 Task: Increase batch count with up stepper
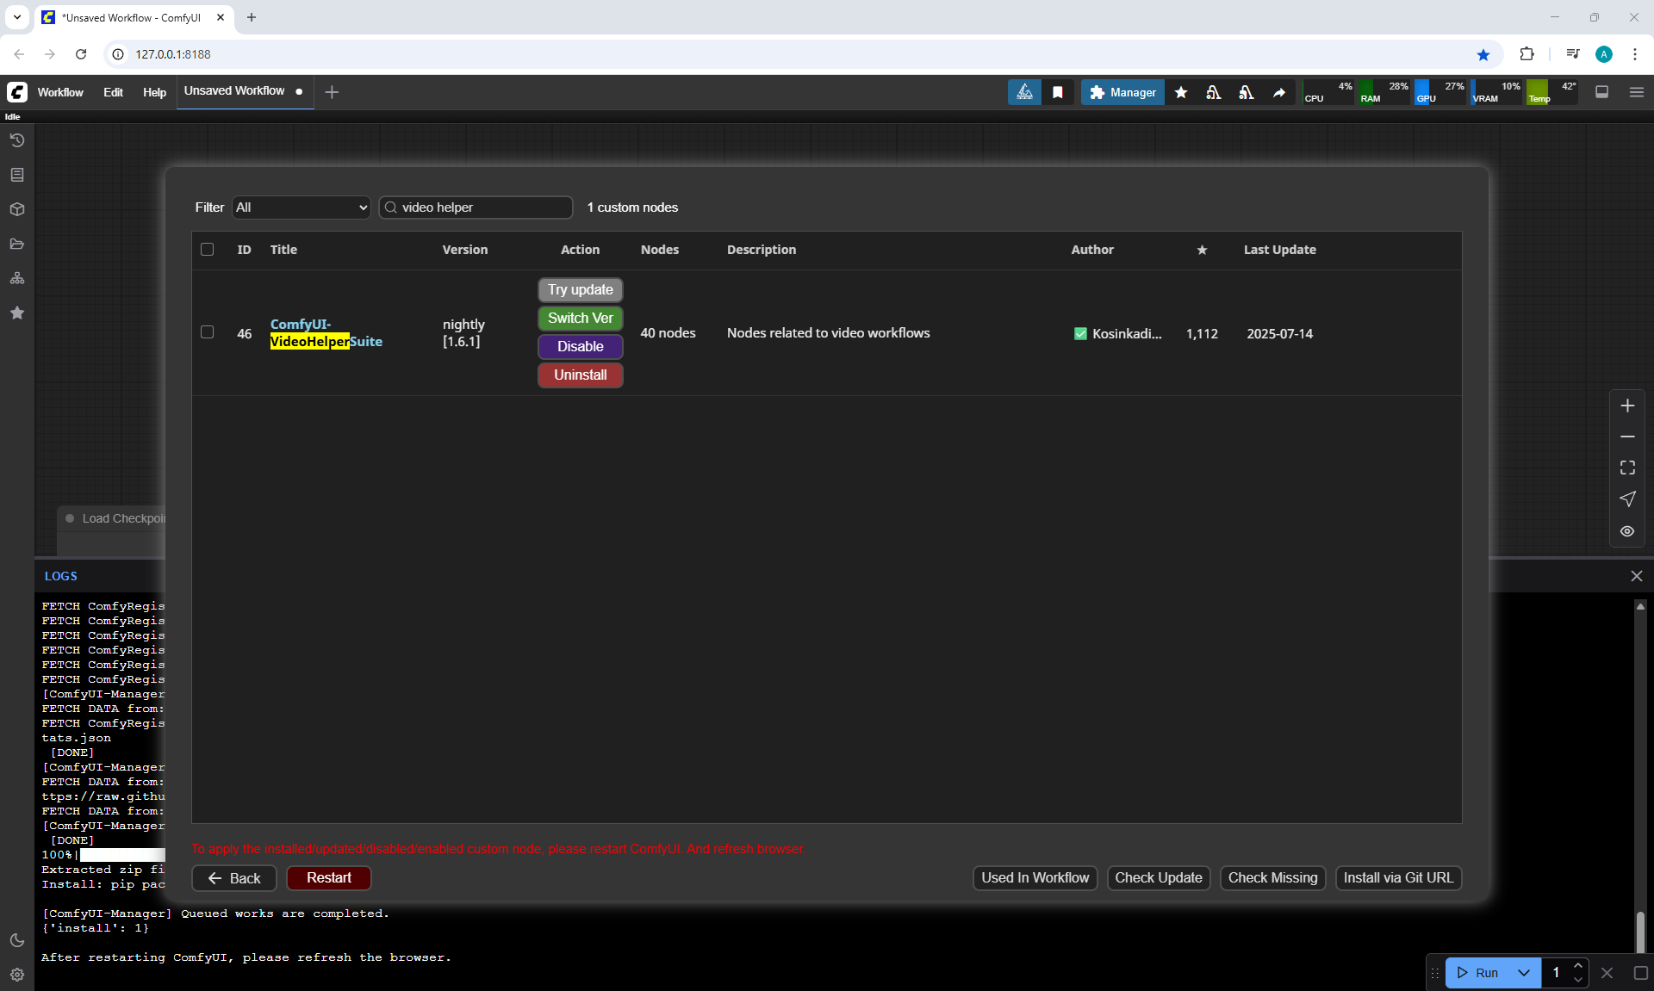pos(1578,966)
